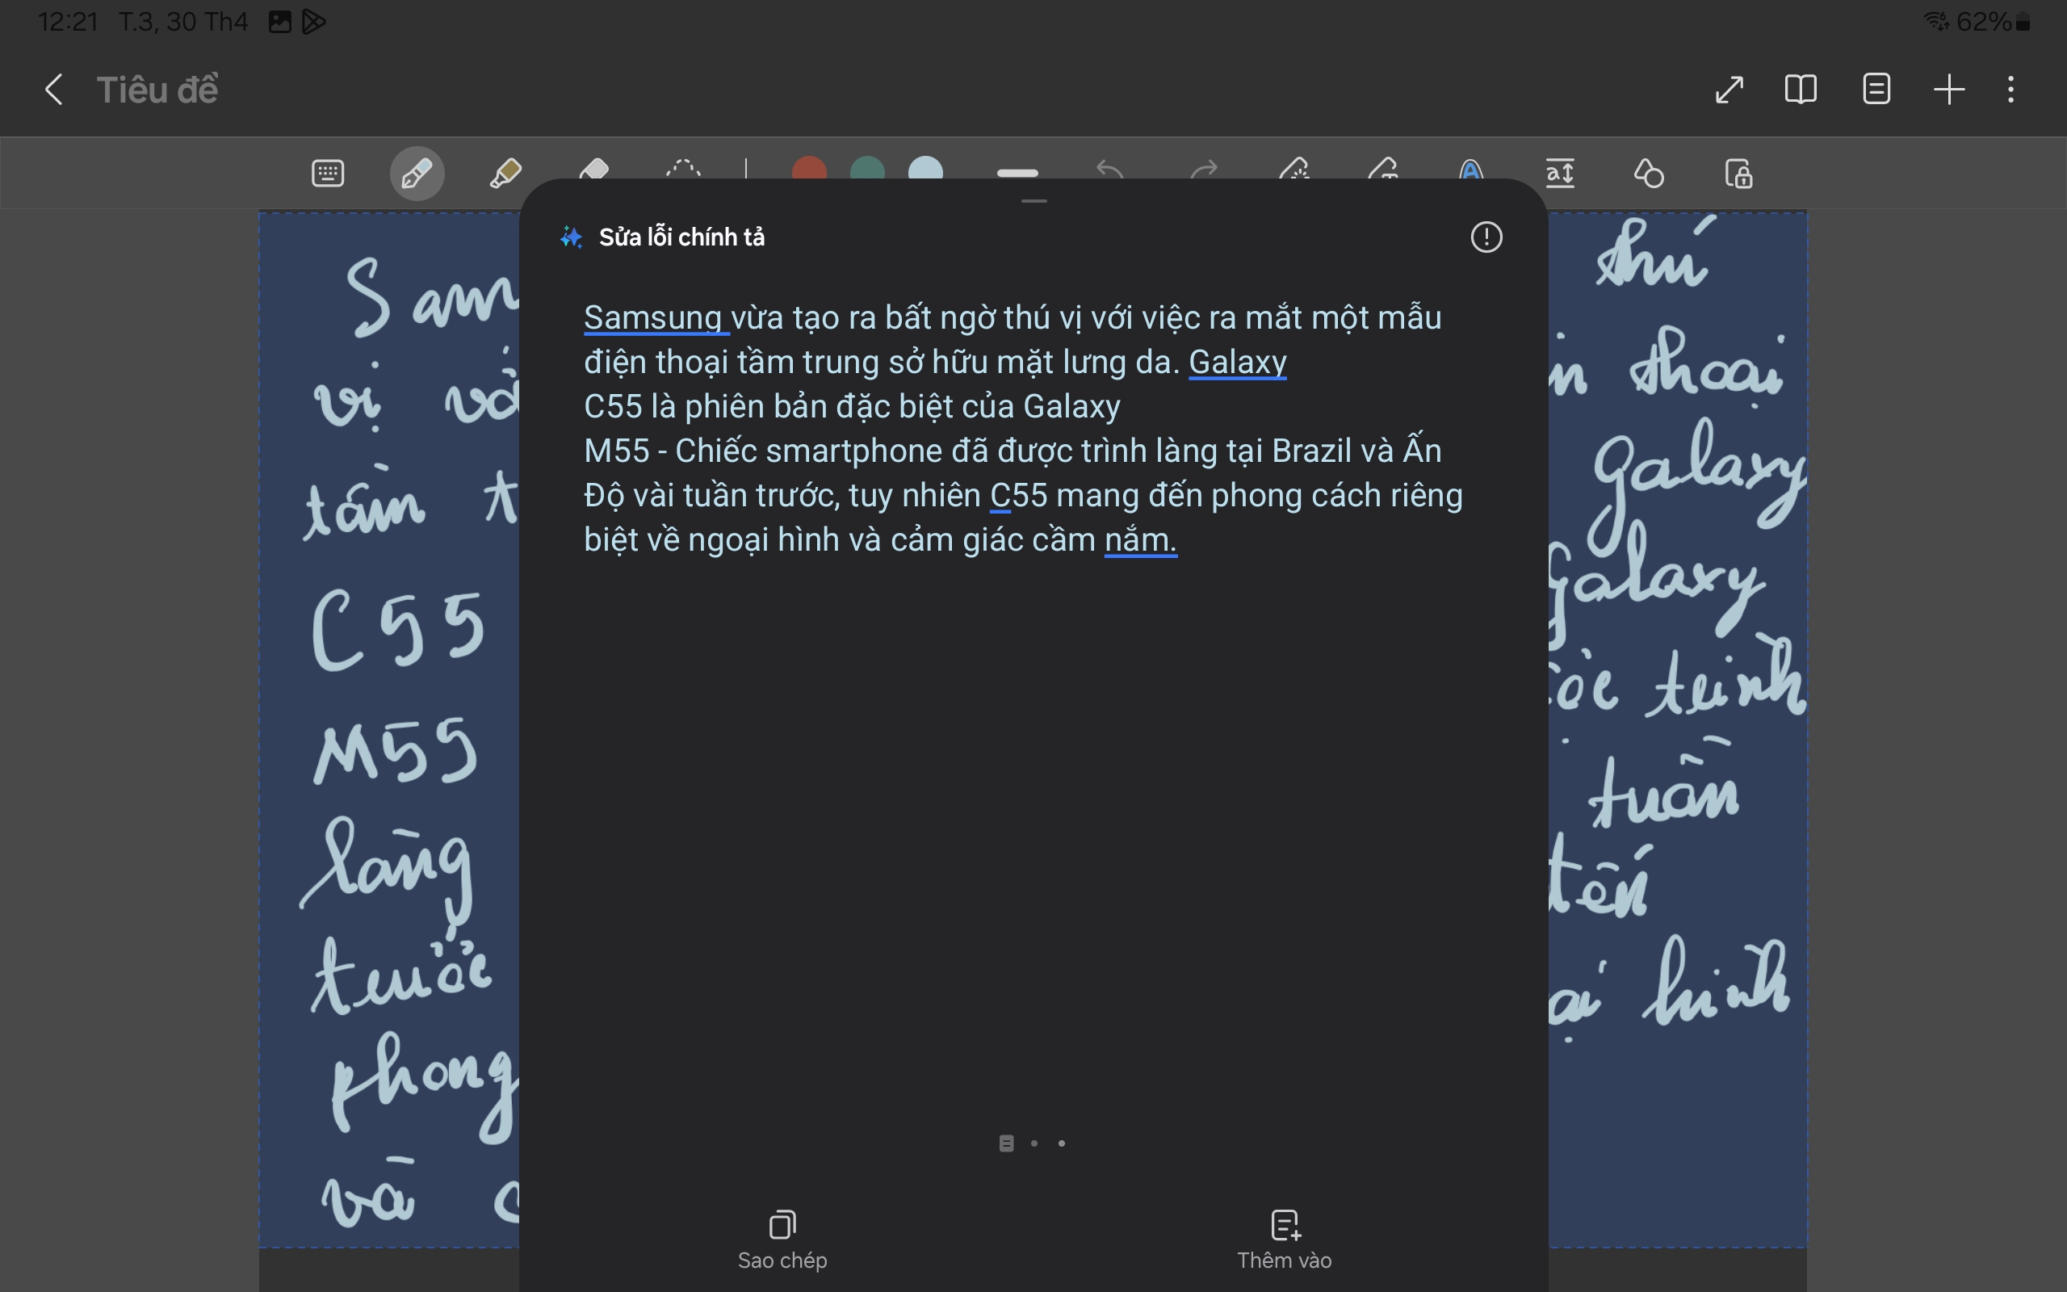Screen dimensions: 2067x1292
Task: Add new item with plus icon
Action: pyautogui.click(x=1949, y=90)
